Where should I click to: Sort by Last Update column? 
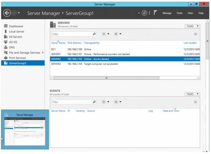(190, 43)
